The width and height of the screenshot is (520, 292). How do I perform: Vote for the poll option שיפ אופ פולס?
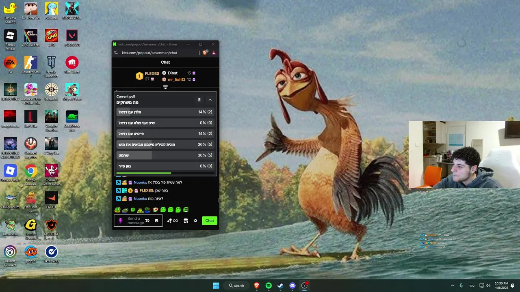(x=165, y=123)
